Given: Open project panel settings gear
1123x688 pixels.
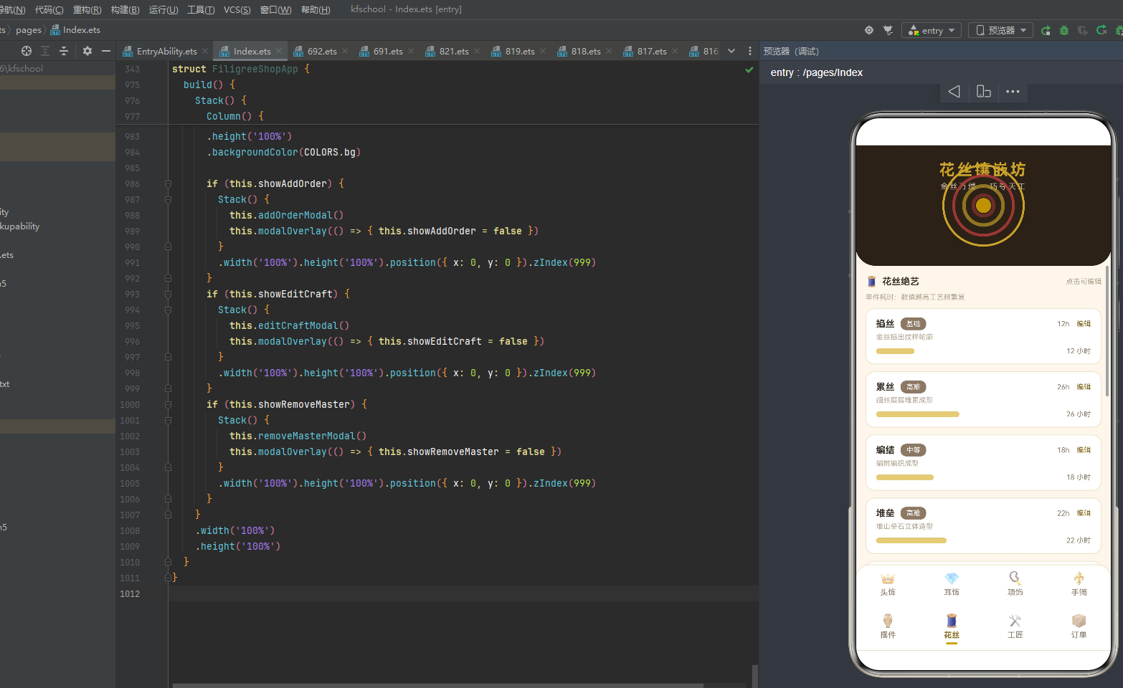Looking at the screenshot, I should point(87,51).
